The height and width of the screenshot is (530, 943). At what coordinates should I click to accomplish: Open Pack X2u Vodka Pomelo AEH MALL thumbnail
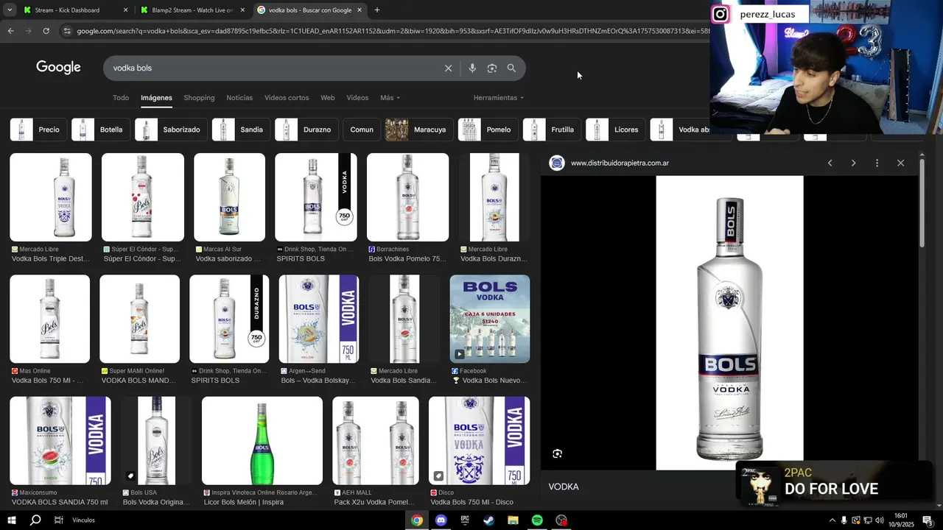pos(376,441)
